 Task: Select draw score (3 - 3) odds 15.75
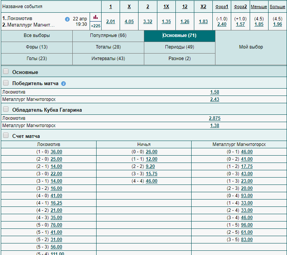(152, 174)
